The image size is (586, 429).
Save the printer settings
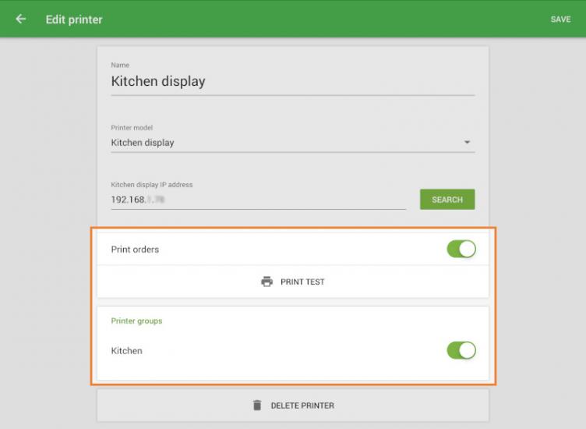pos(560,19)
